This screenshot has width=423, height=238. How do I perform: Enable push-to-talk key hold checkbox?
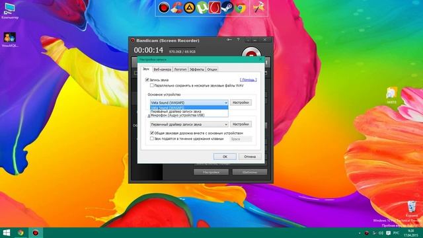pos(152,138)
